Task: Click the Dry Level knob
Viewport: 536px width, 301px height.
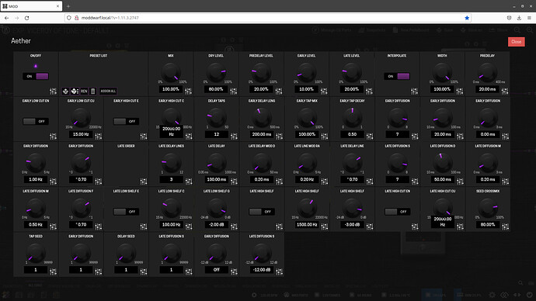Action: 216,73
